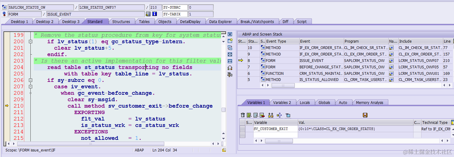This screenshot has height=157, width=454.
Task: Click the navigate-to-source icon next to ISSUE_EVENT field
Action: pos(148,14)
